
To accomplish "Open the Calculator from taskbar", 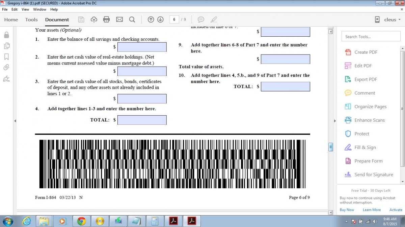I will (x=155, y=221).
